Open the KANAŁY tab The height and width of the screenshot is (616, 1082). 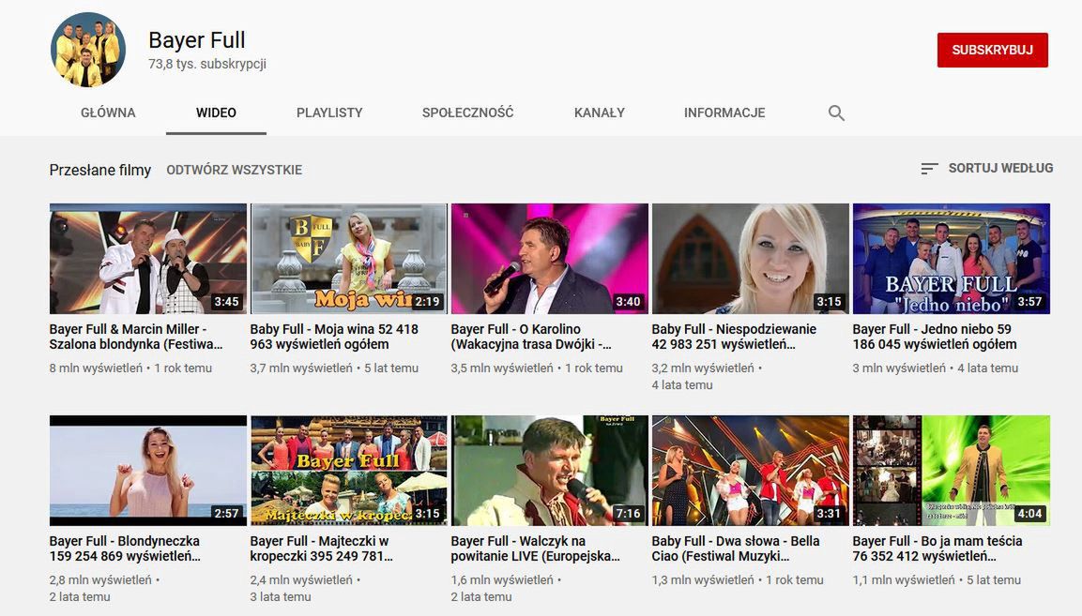tap(599, 113)
